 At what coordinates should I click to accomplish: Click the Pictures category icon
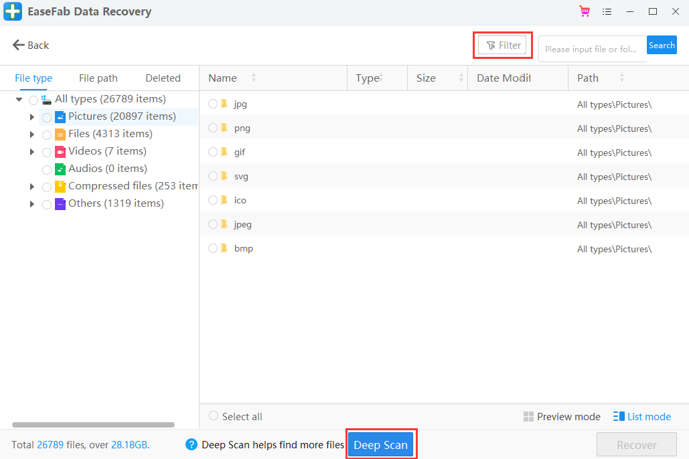pos(60,116)
